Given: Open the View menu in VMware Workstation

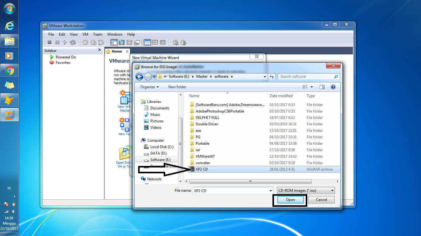Looking at the screenshot, I should tap(74, 34).
